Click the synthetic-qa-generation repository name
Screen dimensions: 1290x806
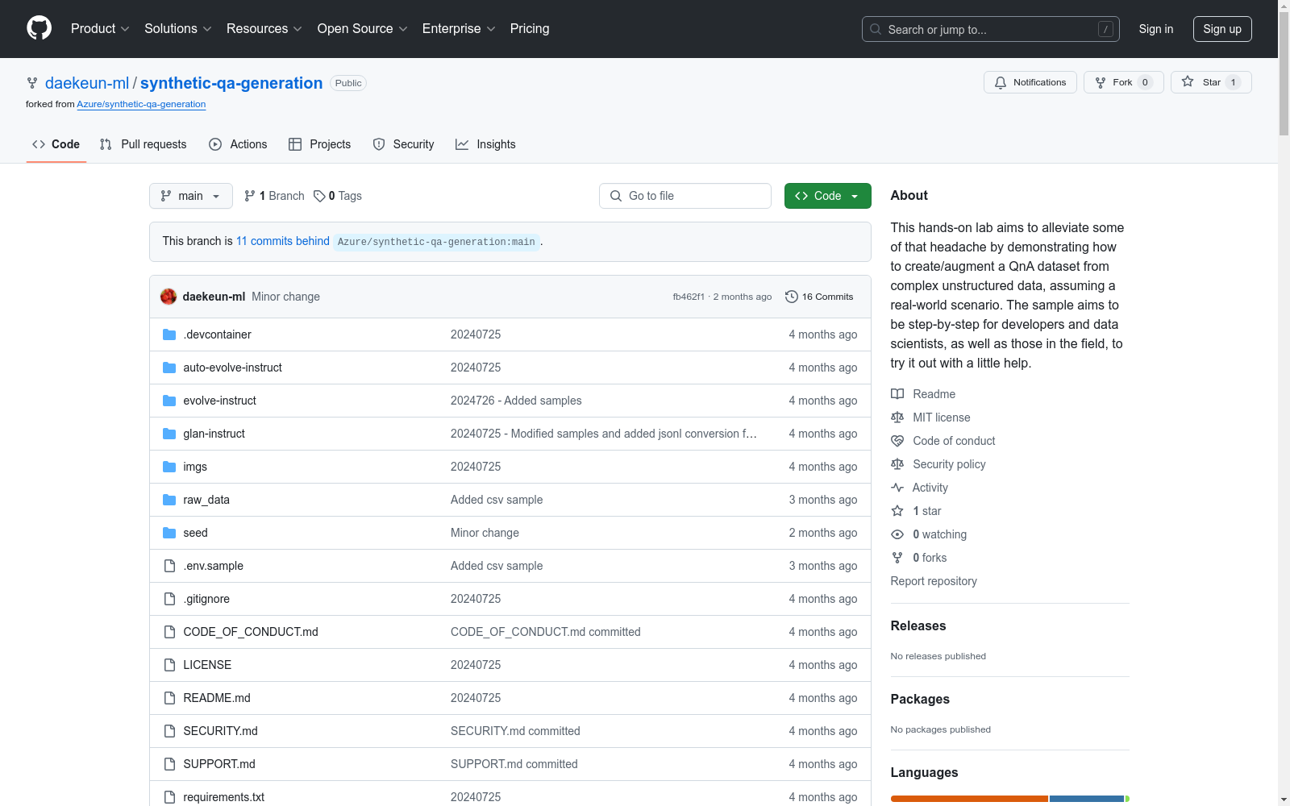click(x=231, y=83)
